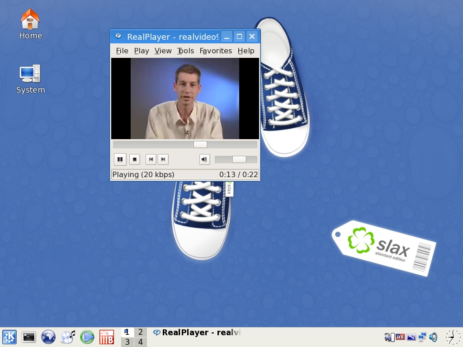The width and height of the screenshot is (463, 347).
Task: Open the network computers tray icon
Action: click(422, 337)
